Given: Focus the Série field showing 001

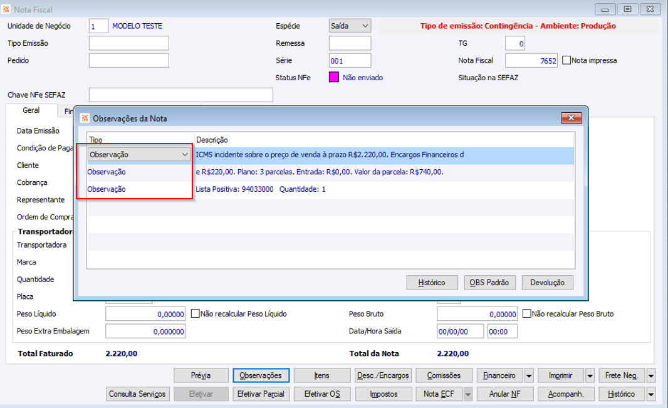Looking at the screenshot, I should point(350,60).
